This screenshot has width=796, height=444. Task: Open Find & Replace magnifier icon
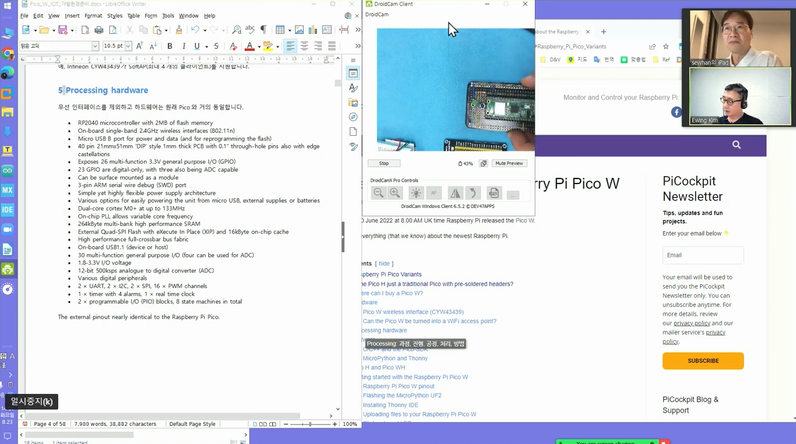pyautogui.click(x=236, y=29)
